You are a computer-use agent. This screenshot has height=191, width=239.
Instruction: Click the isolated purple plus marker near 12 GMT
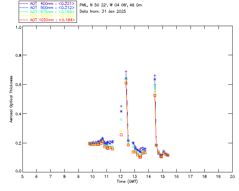(121, 106)
